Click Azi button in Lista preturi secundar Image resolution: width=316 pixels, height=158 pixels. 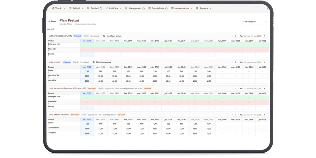pyautogui.click(x=241, y=115)
